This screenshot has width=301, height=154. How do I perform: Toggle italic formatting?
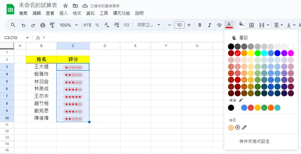[209, 25]
